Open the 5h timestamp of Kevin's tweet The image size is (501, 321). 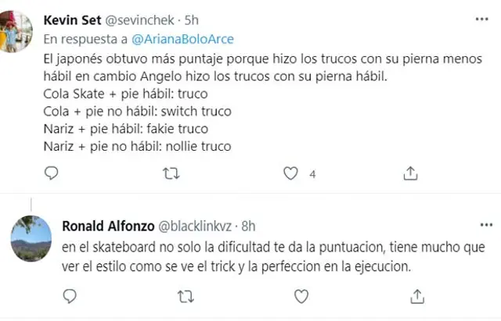[191, 19]
